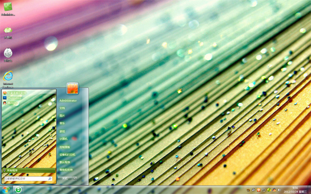Click the printer-like device tray icon
Image resolution: width=311 pixels, height=194 pixels.
tap(253, 190)
